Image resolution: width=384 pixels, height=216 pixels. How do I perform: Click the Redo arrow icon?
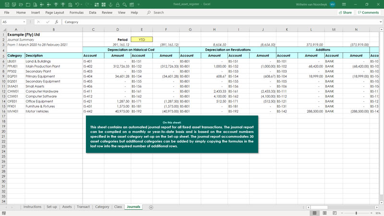pyautogui.click(x=87, y=4)
